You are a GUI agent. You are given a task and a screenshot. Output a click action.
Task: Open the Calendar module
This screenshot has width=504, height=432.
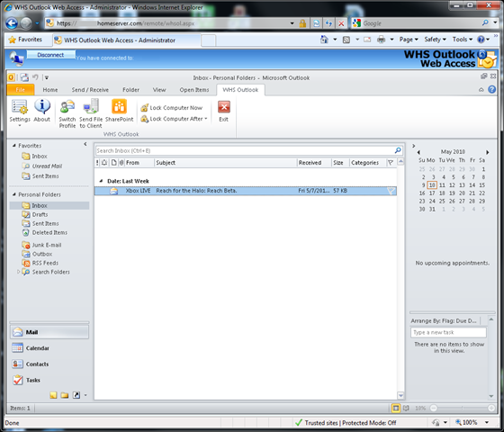click(49, 348)
